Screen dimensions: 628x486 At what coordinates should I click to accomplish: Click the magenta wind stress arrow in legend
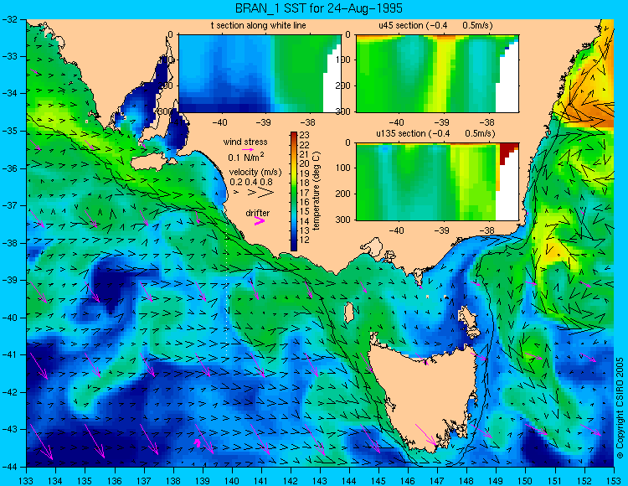(x=249, y=149)
